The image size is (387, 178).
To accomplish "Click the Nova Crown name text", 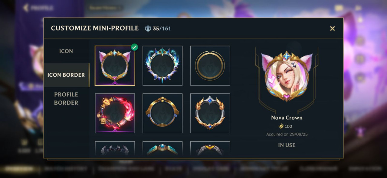I will 287,118.
